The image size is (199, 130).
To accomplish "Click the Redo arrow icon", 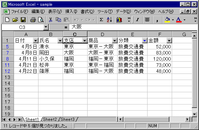I will coord(88,20).
